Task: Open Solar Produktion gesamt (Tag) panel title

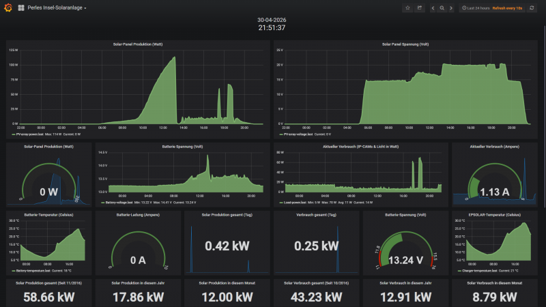Action: pyautogui.click(x=227, y=215)
